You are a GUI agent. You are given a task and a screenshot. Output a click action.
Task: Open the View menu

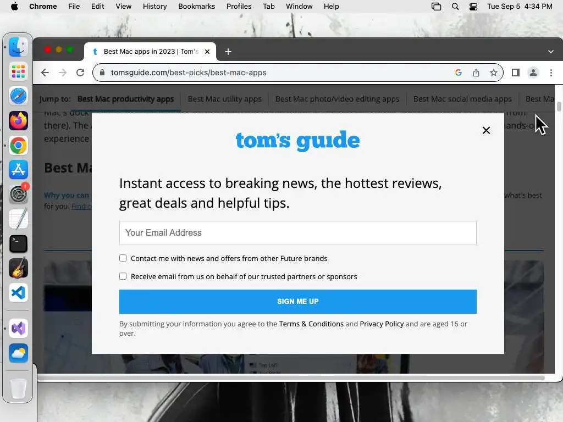124,7
